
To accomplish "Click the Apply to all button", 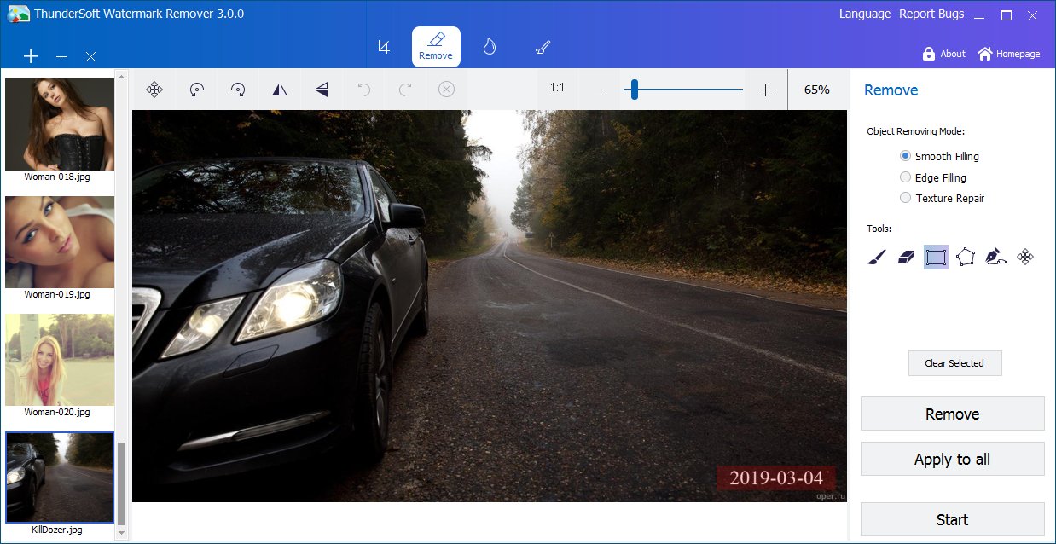I will tap(952, 459).
